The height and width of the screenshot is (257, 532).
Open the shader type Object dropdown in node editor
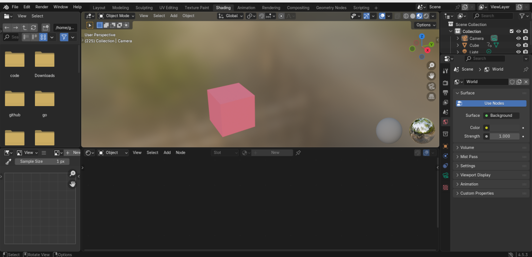pyautogui.click(x=113, y=153)
